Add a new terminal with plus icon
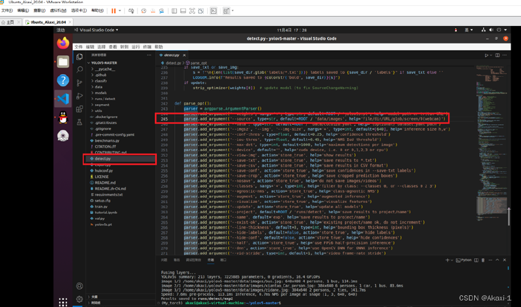 coord(447,260)
